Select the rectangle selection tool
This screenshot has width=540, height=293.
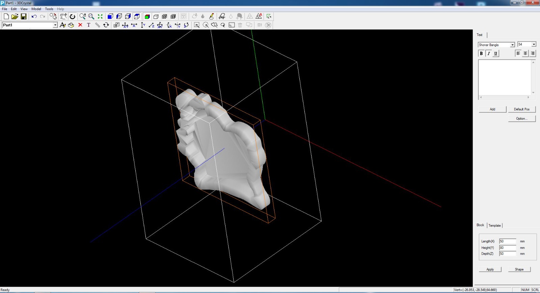197,25
